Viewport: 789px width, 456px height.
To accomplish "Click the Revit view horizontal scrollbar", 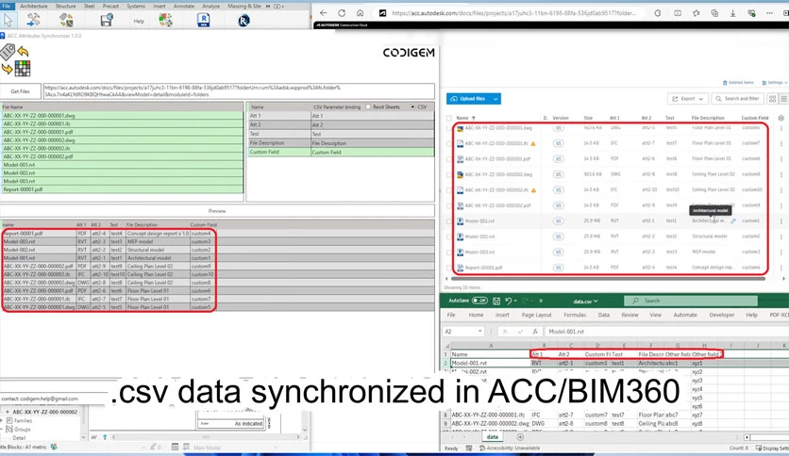I will click(206, 437).
